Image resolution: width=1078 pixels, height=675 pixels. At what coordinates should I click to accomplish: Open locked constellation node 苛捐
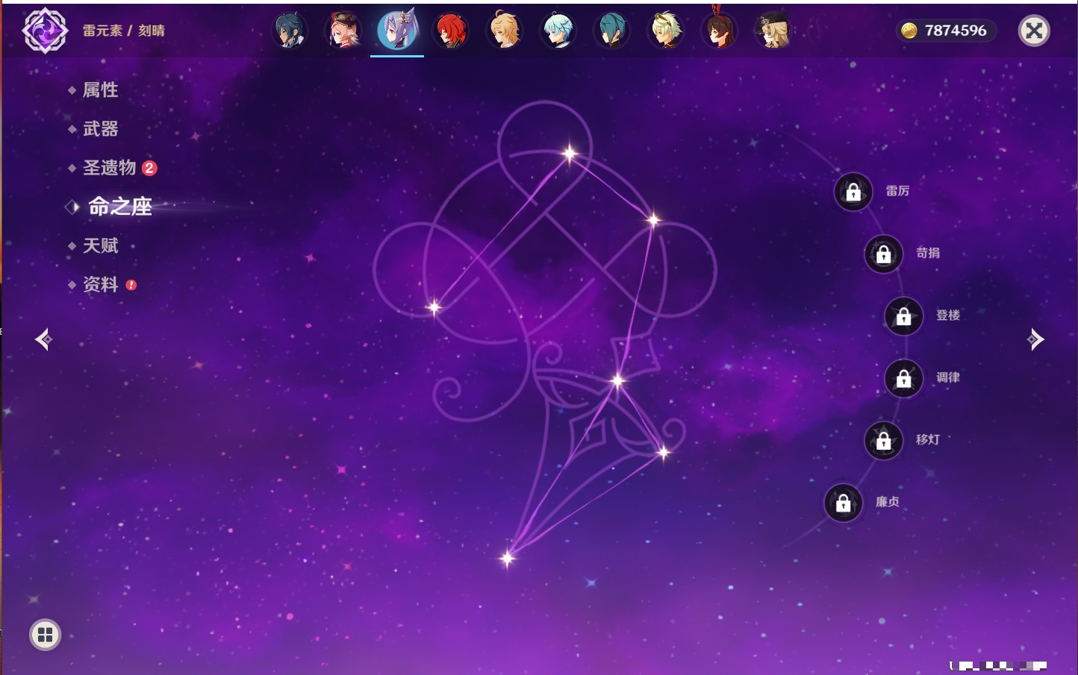884,254
